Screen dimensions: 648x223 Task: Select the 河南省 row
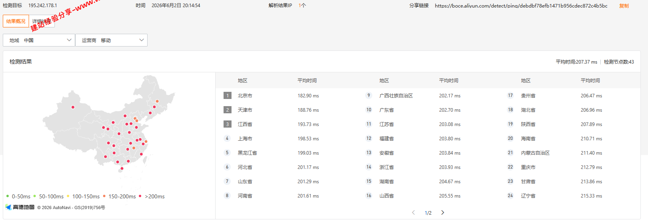[286, 196]
